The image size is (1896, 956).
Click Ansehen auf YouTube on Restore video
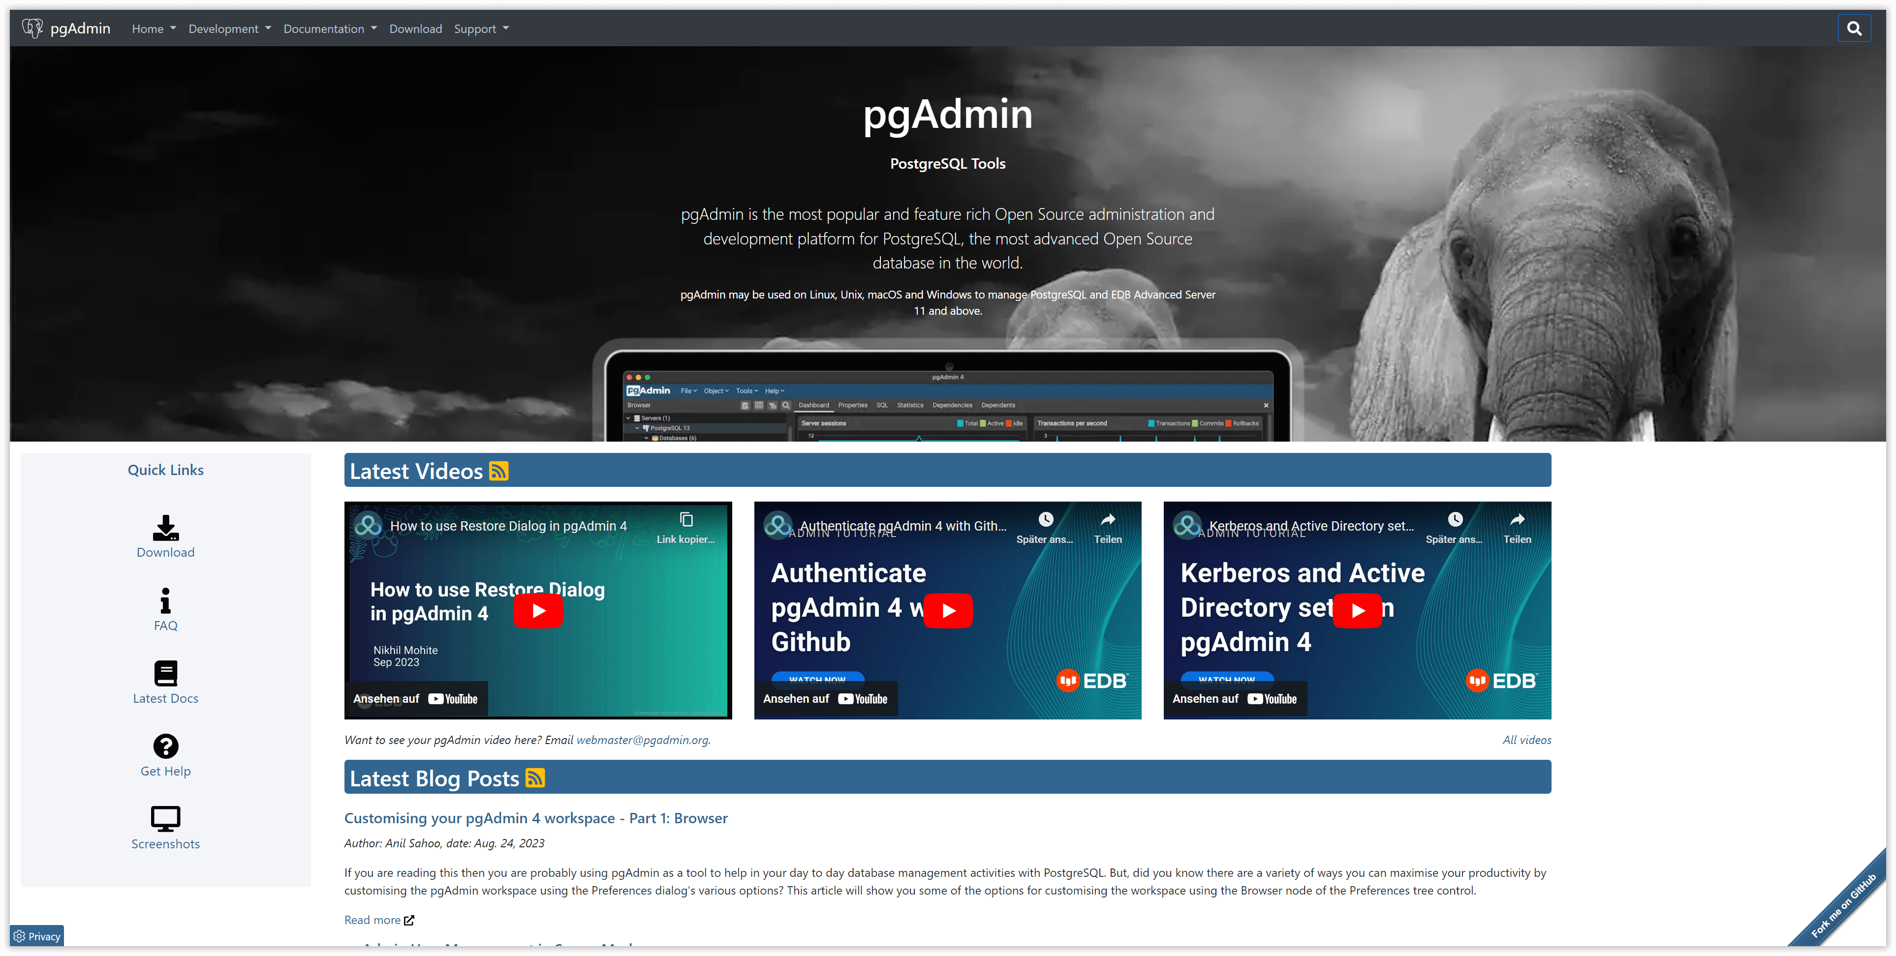(x=416, y=699)
